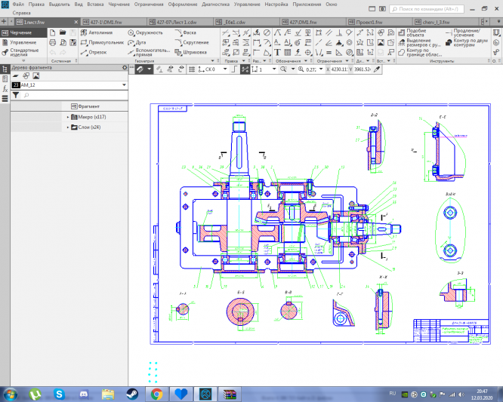The height and width of the screenshot is (402, 503).
Task: Open Google Chrome from the taskbar
Action: [156, 393]
